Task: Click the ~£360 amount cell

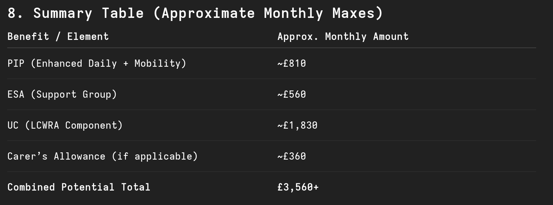Action: (292, 157)
